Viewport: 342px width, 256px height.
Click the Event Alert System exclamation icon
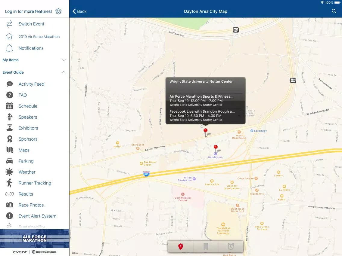coord(10,216)
